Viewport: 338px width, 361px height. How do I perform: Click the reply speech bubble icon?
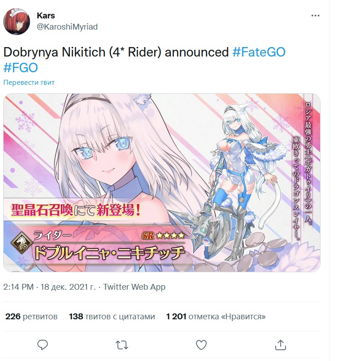pyautogui.click(x=42, y=345)
